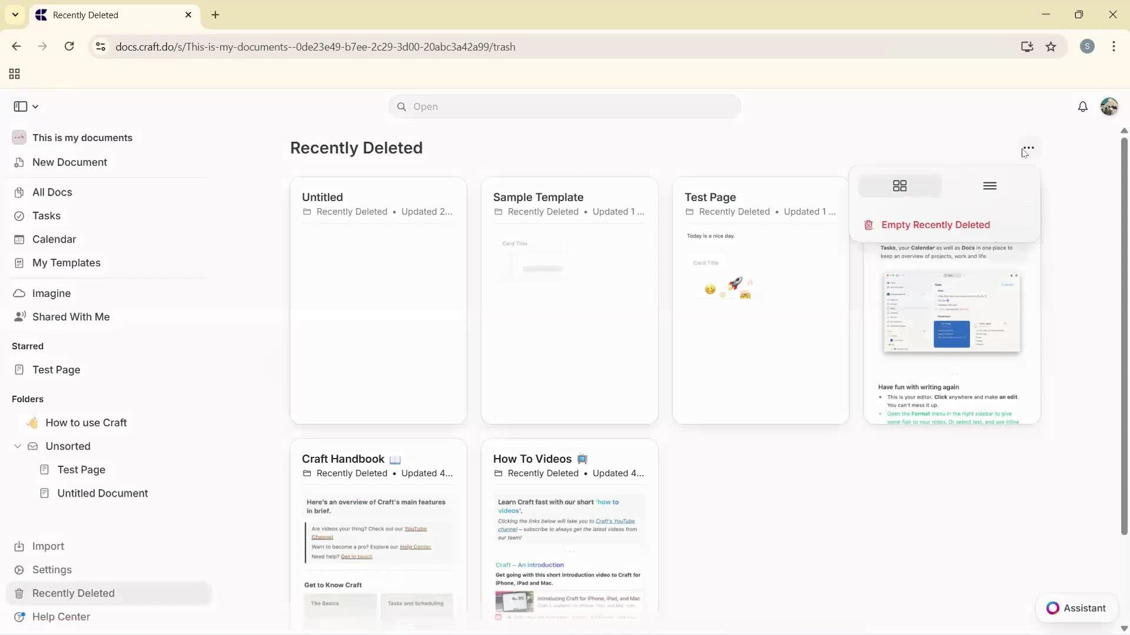This screenshot has width=1130, height=635.
Task: Open the three-dots more options menu
Action: pos(1028,148)
